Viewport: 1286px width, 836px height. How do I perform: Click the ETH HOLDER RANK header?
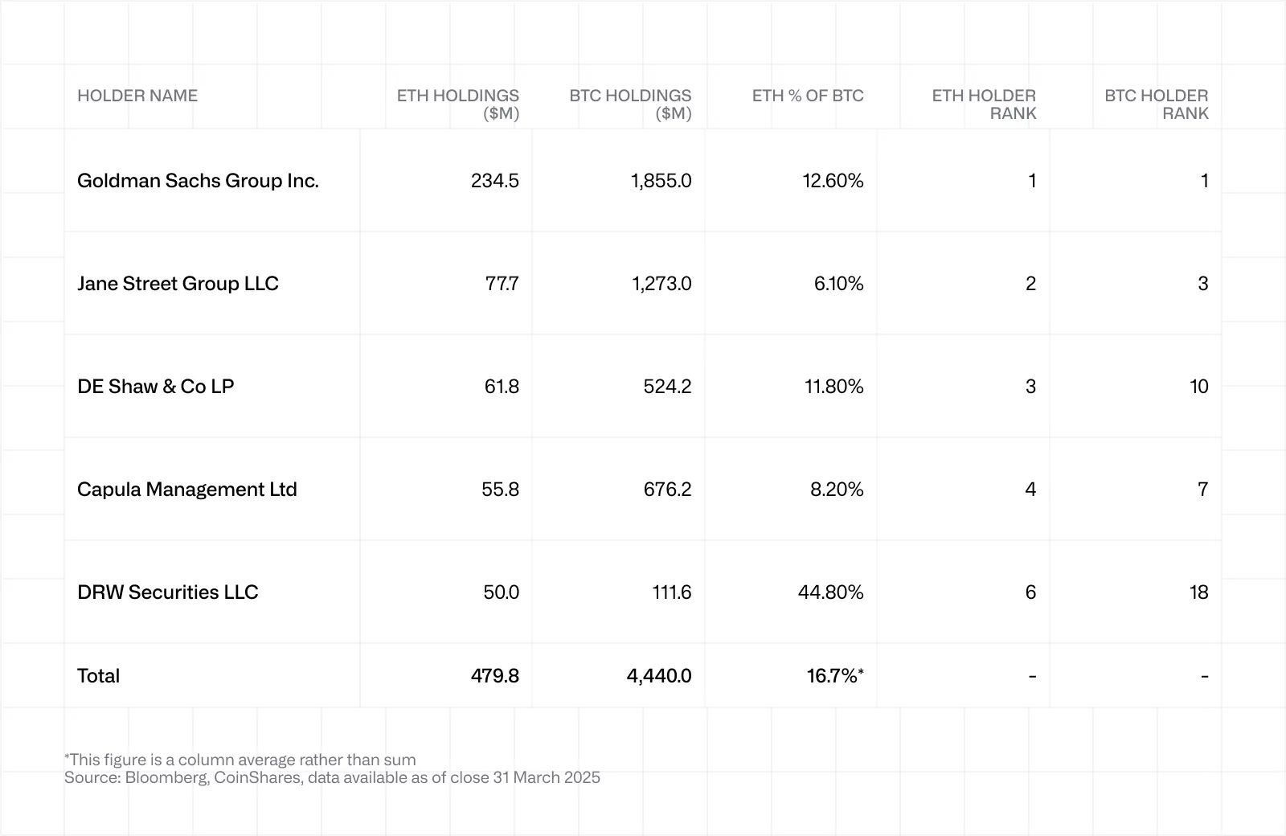[984, 104]
